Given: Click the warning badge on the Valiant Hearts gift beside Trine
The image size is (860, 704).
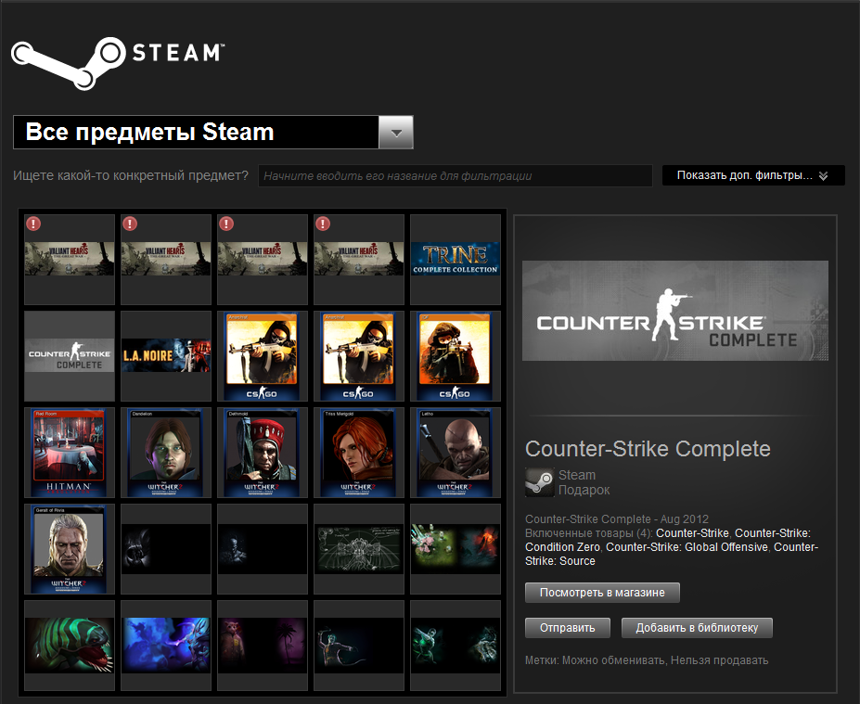Looking at the screenshot, I should (x=323, y=224).
